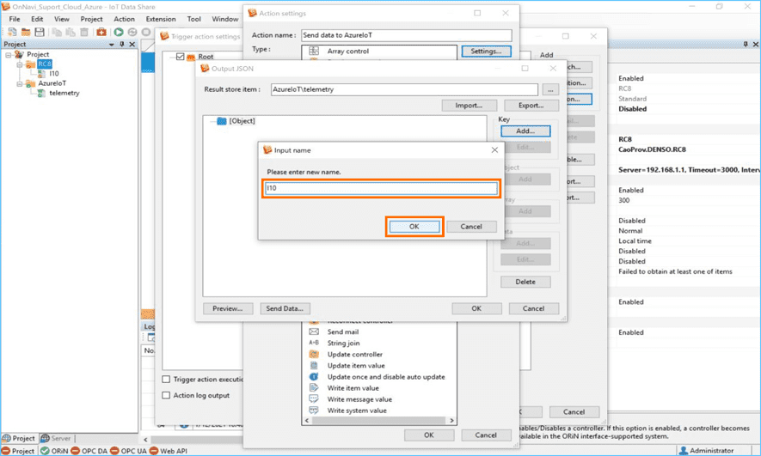The width and height of the screenshot is (761, 456).
Task: Click the pin icon on the Project panel
Action: (x=122, y=44)
